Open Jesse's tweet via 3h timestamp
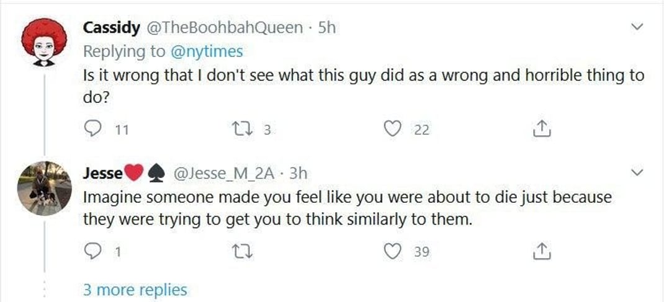Viewport: 664px width, 302px height. coord(298,174)
